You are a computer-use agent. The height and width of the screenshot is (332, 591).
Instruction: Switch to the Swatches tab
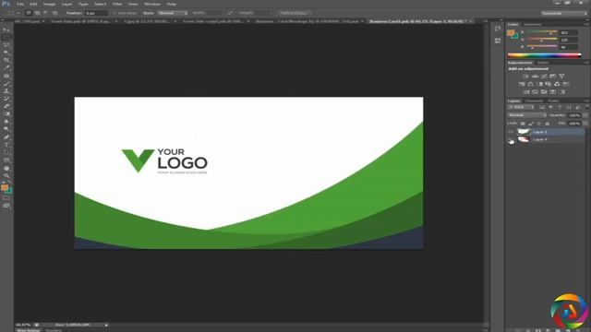[533, 25]
